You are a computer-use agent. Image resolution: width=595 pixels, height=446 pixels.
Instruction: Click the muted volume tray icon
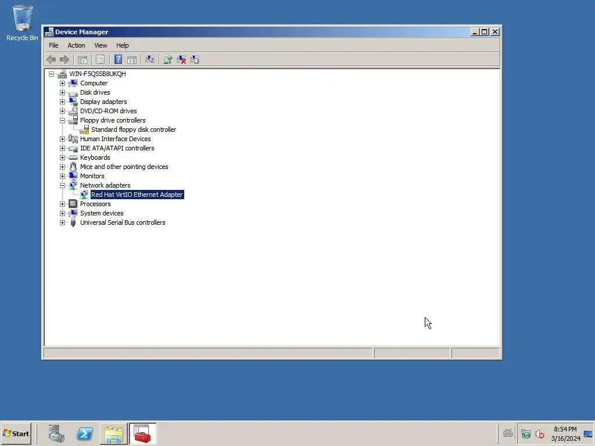pyautogui.click(x=539, y=433)
